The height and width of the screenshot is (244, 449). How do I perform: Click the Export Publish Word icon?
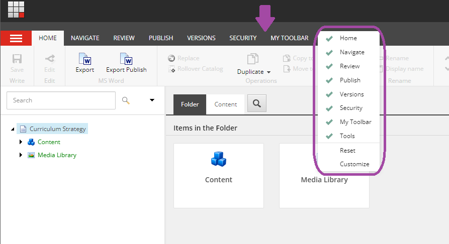(126, 59)
